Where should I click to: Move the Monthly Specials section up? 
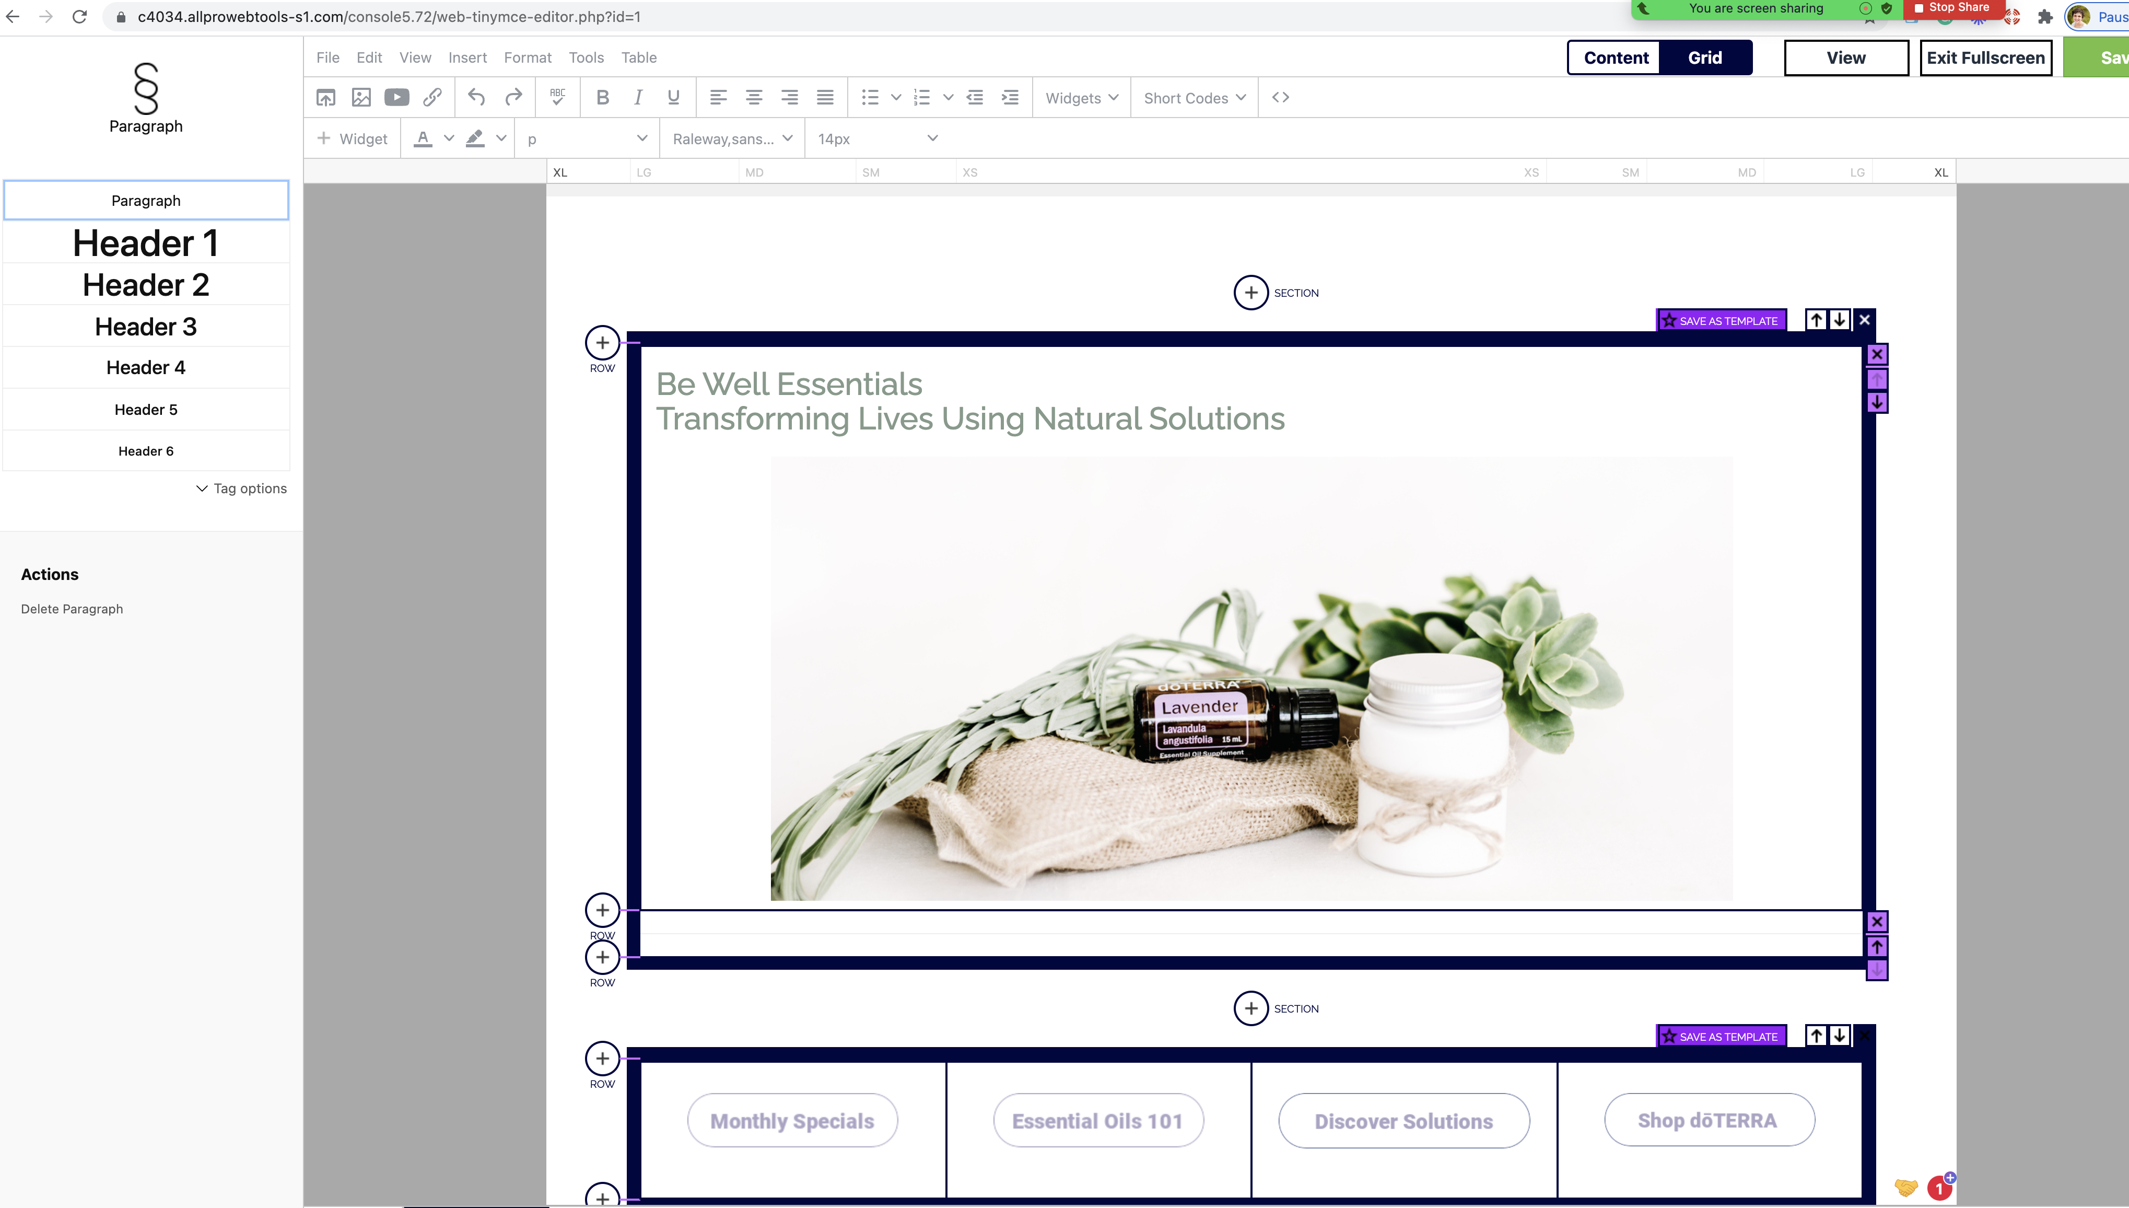click(1816, 1036)
